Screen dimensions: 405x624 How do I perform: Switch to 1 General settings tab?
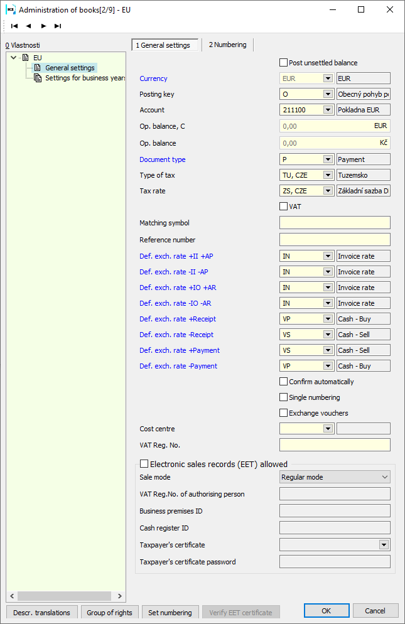[x=165, y=45]
